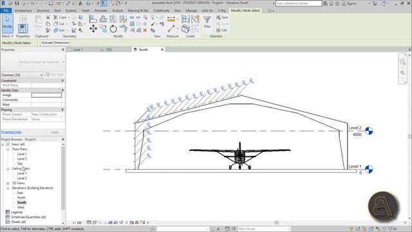Activate the Move tool

tap(93, 28)
